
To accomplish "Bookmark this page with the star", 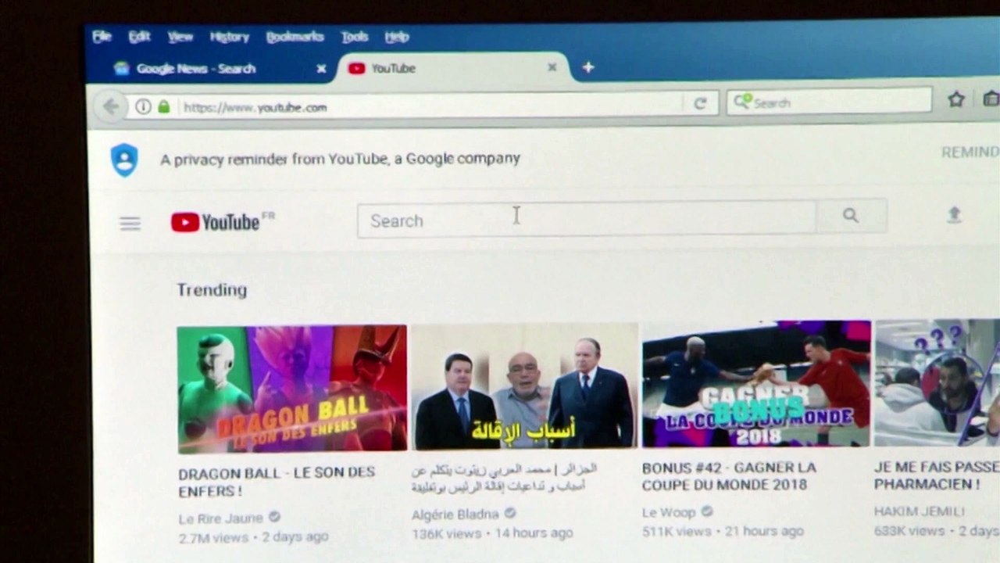I will tap(956, 99).
